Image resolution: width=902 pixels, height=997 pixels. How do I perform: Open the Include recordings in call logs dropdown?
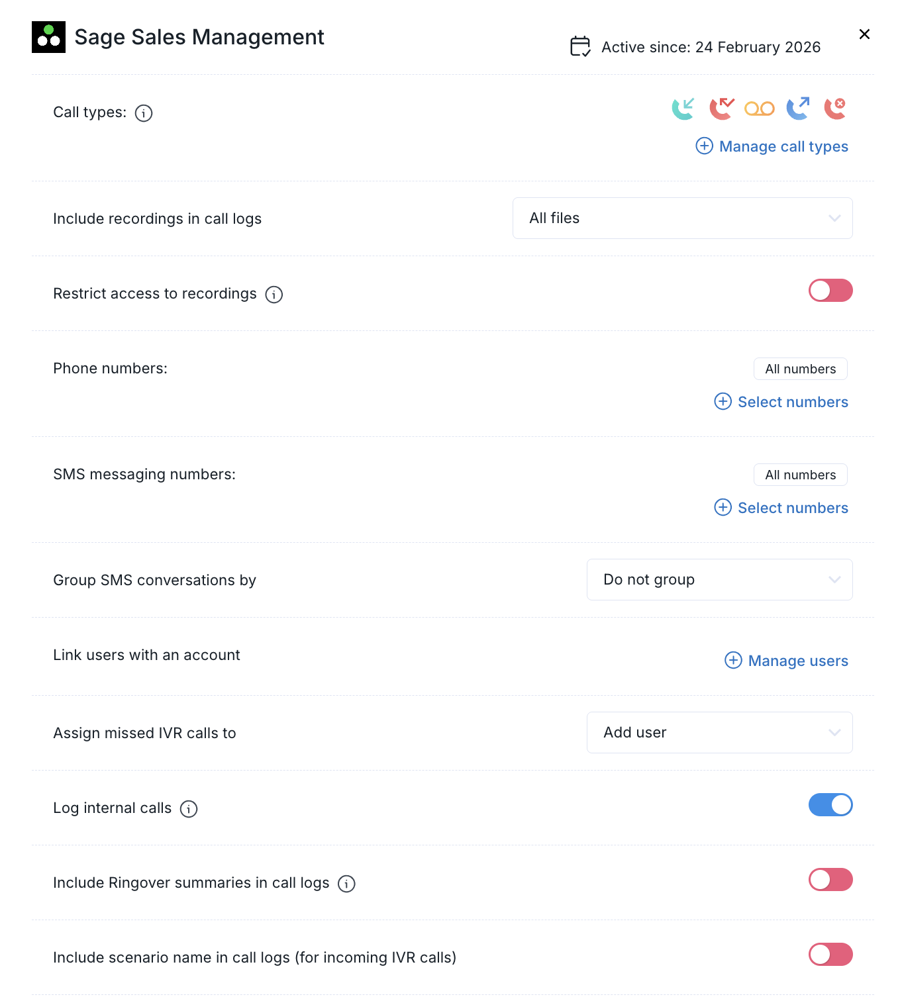682,218
